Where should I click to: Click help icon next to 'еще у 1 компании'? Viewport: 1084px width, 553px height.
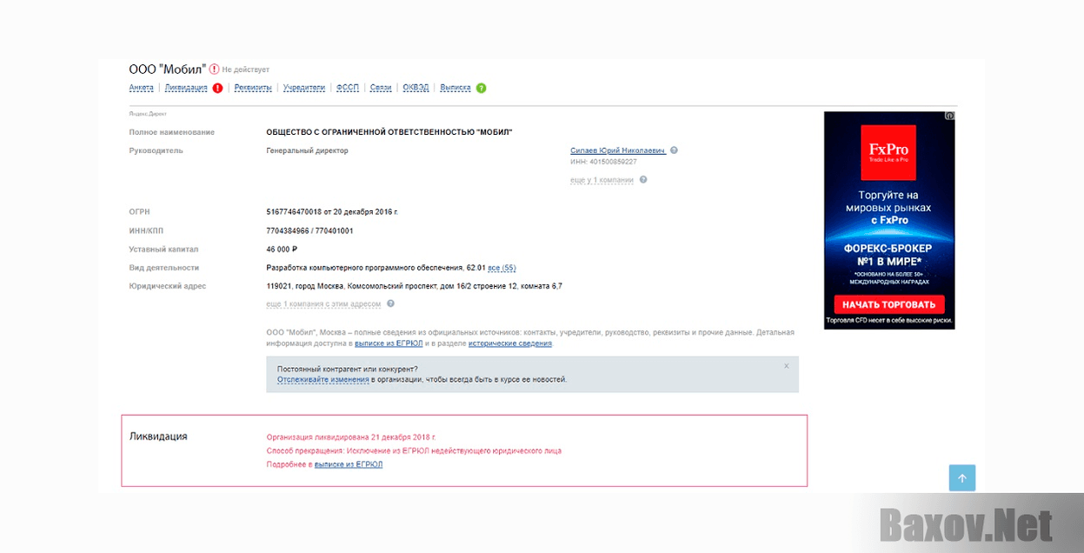[x=643, y=180]
